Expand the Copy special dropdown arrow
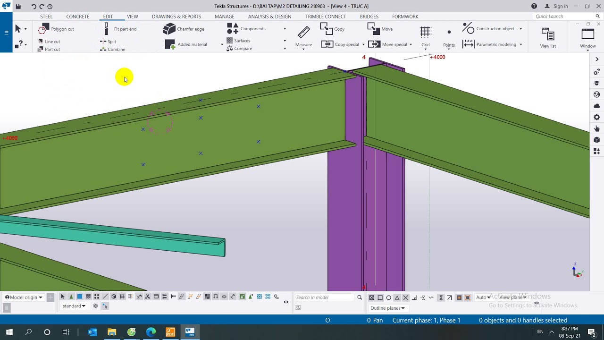Image resolution: width=604 pixels, height=340 pixels. [x=363, y=45]
